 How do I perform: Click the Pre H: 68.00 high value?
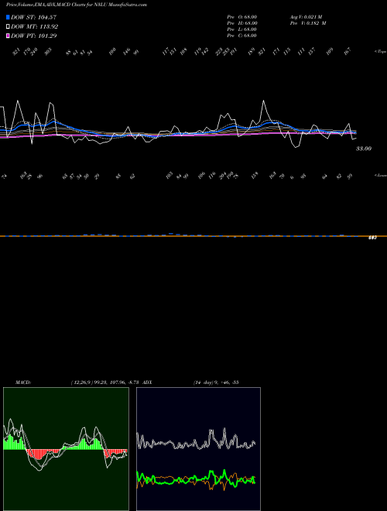242,22
